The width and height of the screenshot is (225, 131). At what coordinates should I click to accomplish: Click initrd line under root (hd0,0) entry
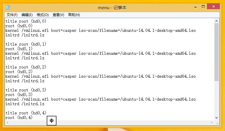(x=25, y=35)
